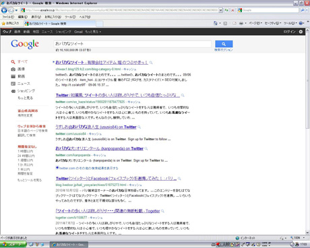Select the ショッピング tag icon in sidebar
310x248 pixels.
point(13,91)
